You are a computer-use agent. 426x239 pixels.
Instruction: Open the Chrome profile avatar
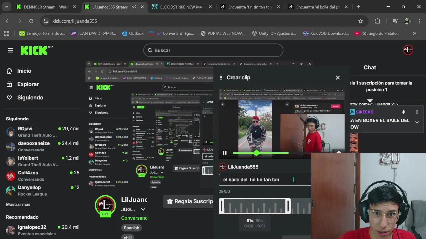[x=407, y=21]
